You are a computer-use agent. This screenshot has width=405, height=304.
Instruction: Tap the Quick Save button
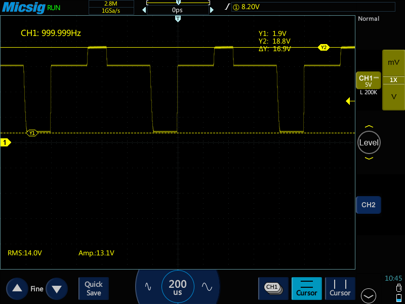pos(94,288)
